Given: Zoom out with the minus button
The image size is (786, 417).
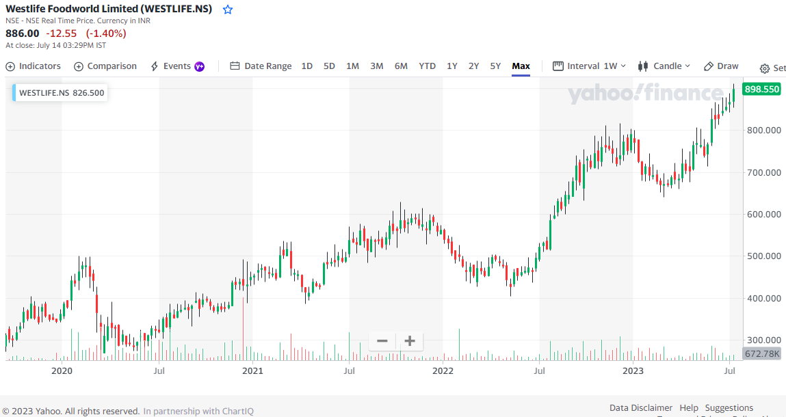Looking at the screenshot, I should coord(382,341).
